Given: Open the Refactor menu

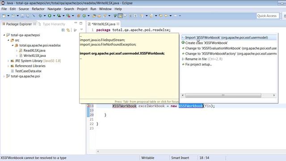Looking at the screenshot, I should point(38,9).
